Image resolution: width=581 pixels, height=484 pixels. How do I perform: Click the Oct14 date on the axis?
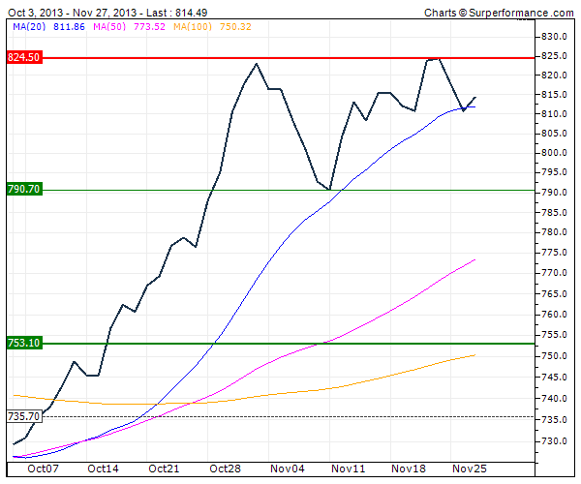click(x=103, y=468)
